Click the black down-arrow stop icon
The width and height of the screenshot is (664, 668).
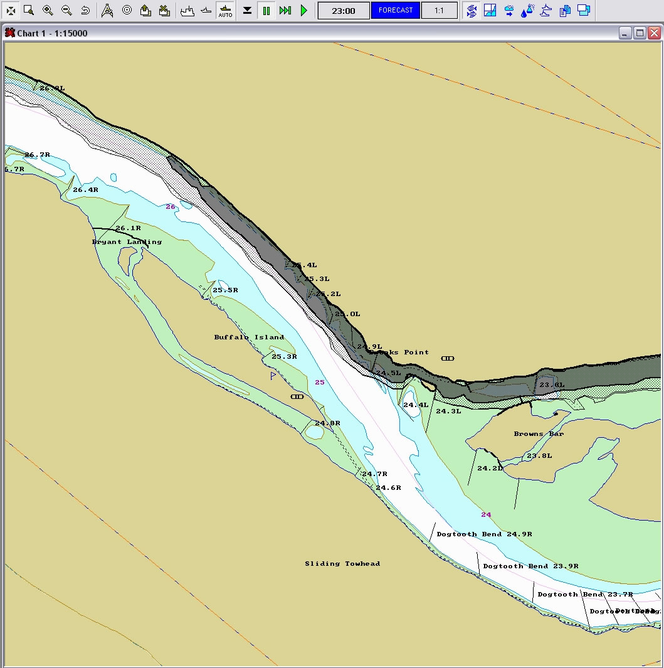tap(247, 10)
